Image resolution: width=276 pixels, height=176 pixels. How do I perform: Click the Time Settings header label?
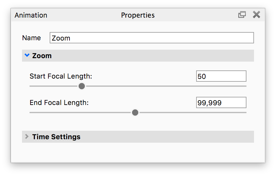tap(56, 137)
